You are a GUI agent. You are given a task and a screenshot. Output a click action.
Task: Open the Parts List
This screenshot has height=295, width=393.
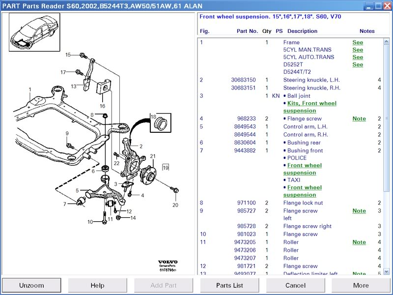[229, 285]
